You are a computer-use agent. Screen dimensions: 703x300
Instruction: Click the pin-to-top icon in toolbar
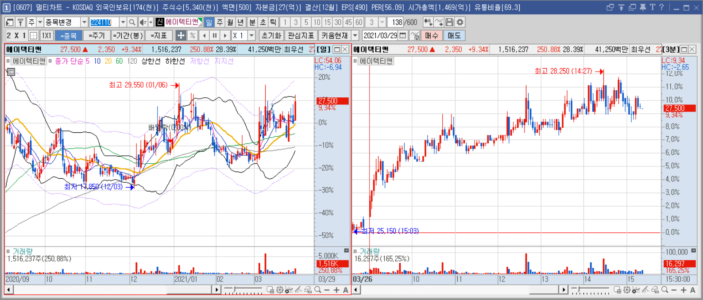pos(20,22)
